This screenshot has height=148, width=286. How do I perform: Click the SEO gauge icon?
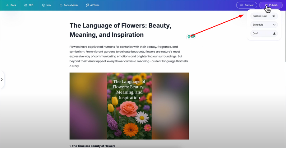tap(26, 5)
